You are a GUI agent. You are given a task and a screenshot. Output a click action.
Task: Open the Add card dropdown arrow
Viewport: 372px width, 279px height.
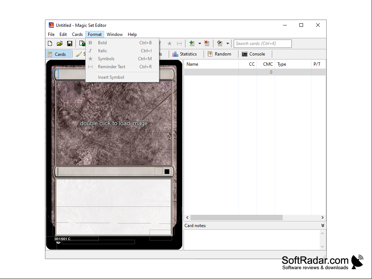pos(200,44)
